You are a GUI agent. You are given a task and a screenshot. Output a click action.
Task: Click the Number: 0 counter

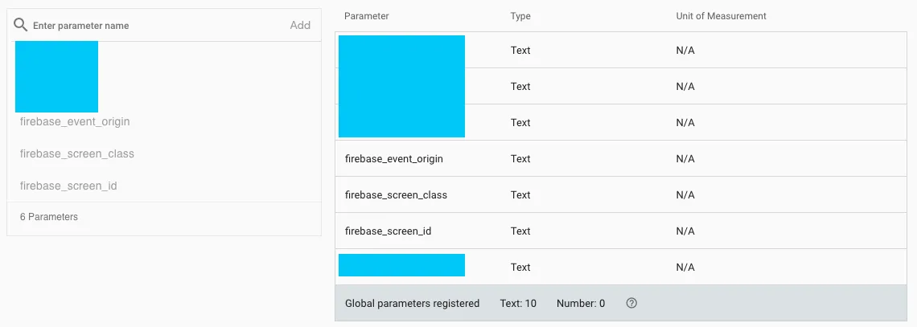(x=581, y=304)
